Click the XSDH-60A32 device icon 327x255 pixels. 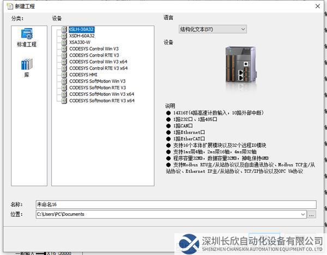click(64, 36)
